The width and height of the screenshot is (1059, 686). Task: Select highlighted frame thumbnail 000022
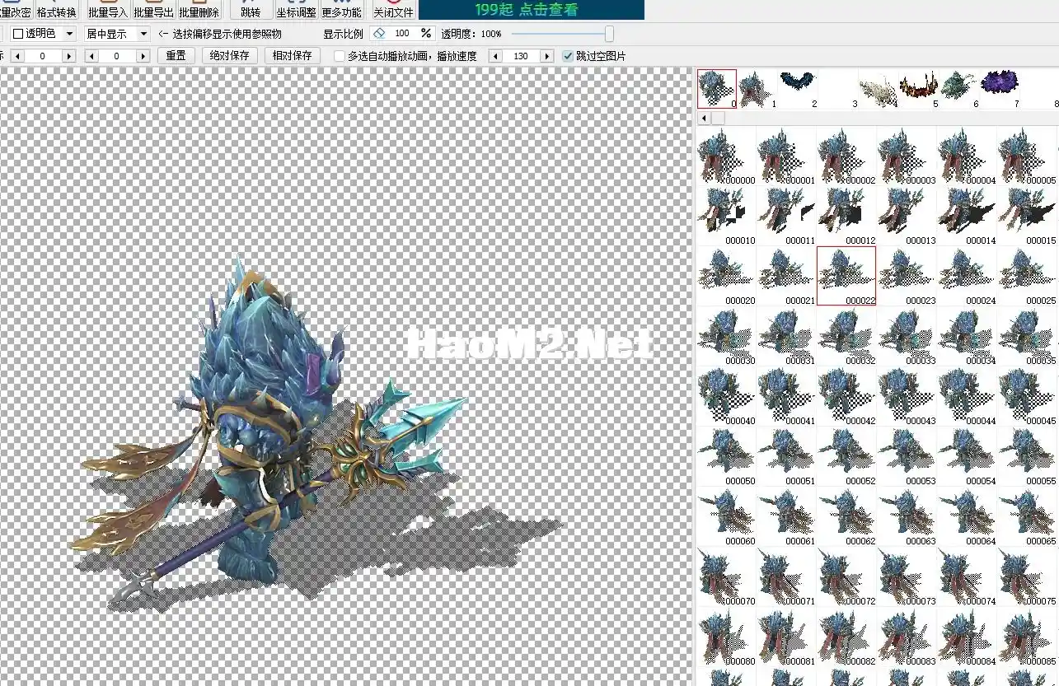pyautogui.click(x=846, y=276)
